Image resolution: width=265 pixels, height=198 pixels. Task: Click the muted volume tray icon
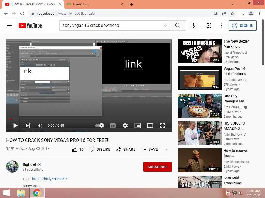(241, 193)
